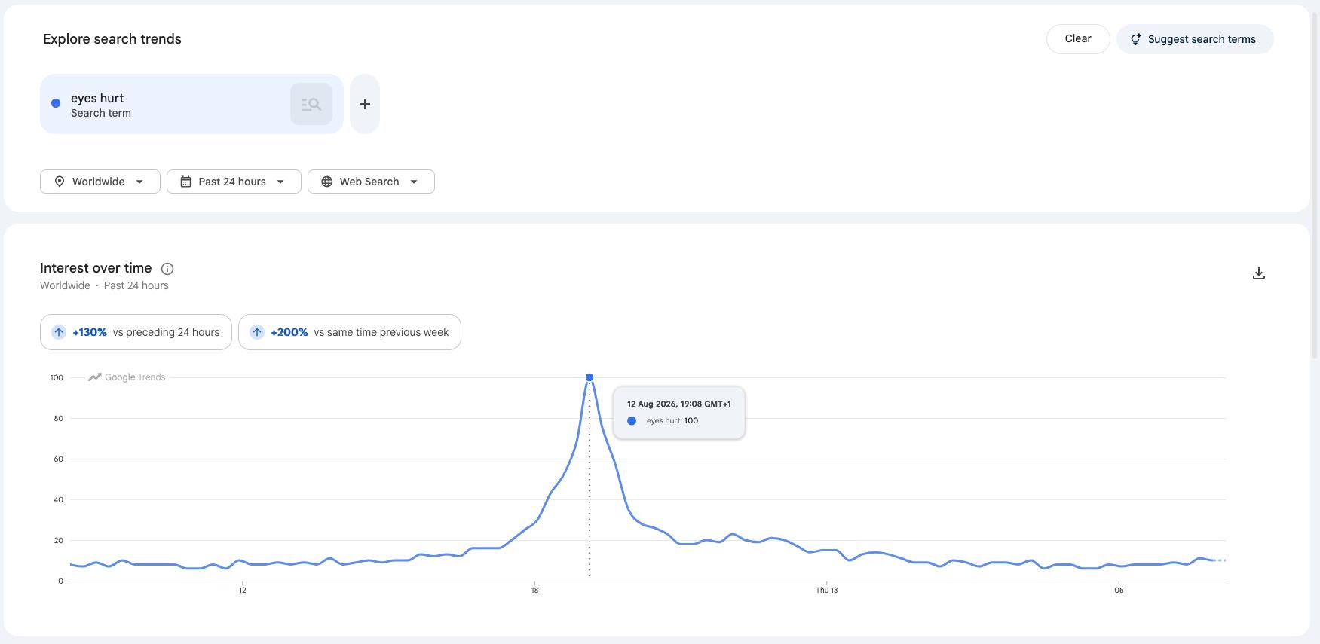This screenshot has height=644, width=1320.
Task: Expand the Web Search type dropdown
Action: [x=371, y=182]
